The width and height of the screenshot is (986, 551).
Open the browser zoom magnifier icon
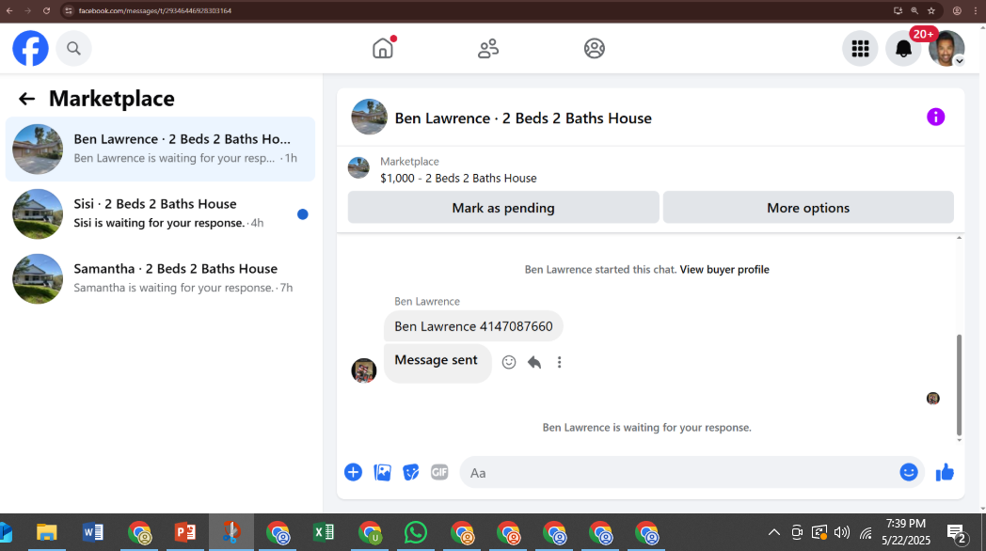(x=914, y=10)
